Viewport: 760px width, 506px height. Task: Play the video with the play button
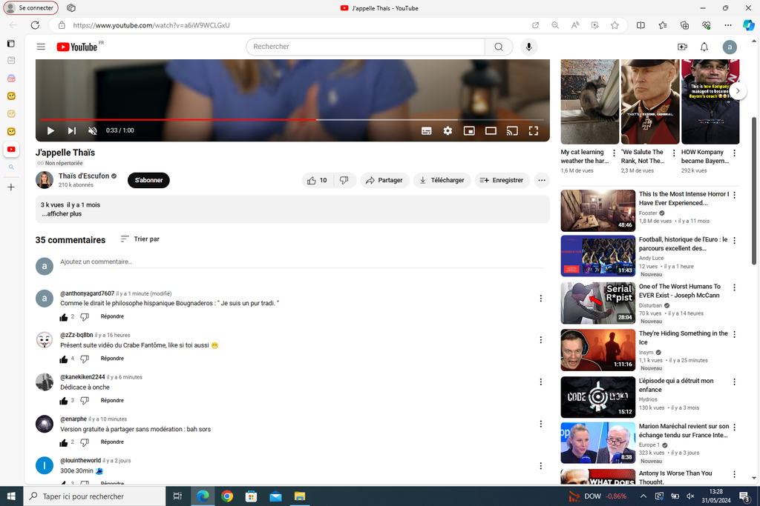click(x=50, y=131)
